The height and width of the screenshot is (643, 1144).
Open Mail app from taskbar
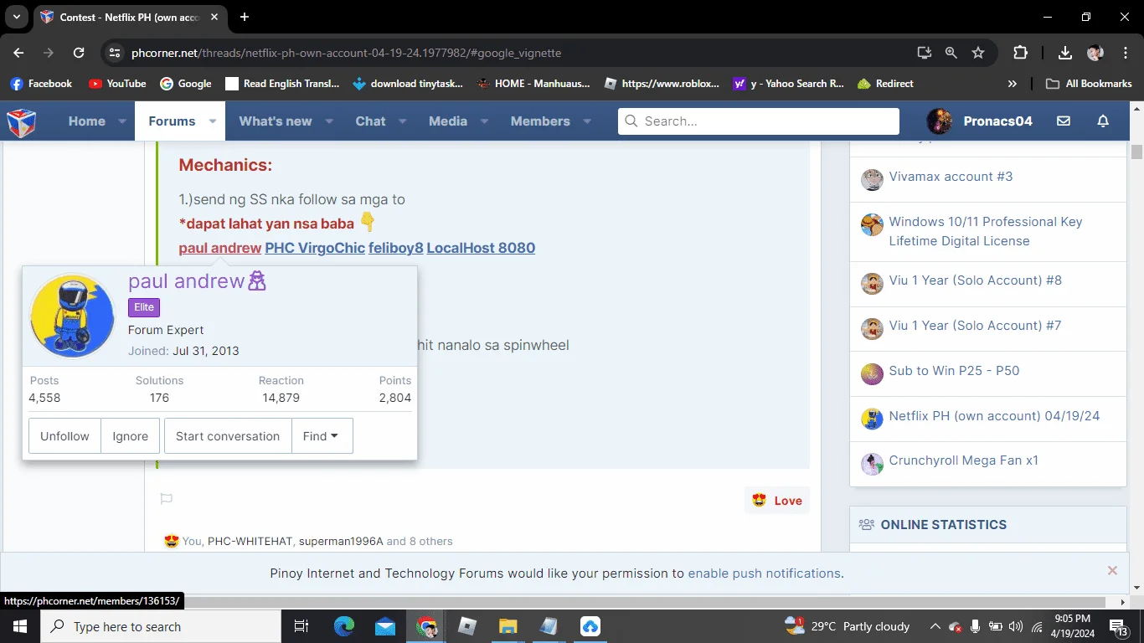385,626
